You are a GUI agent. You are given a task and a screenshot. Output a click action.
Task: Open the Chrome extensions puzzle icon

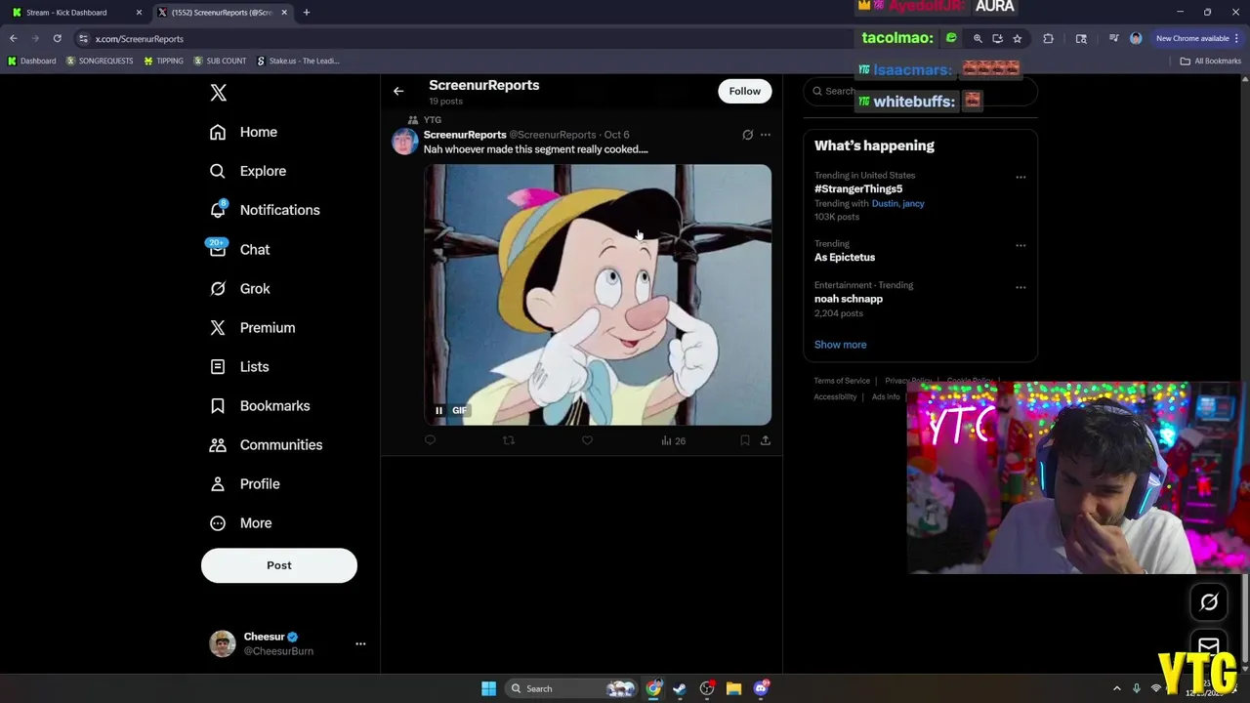point(1048,38)
